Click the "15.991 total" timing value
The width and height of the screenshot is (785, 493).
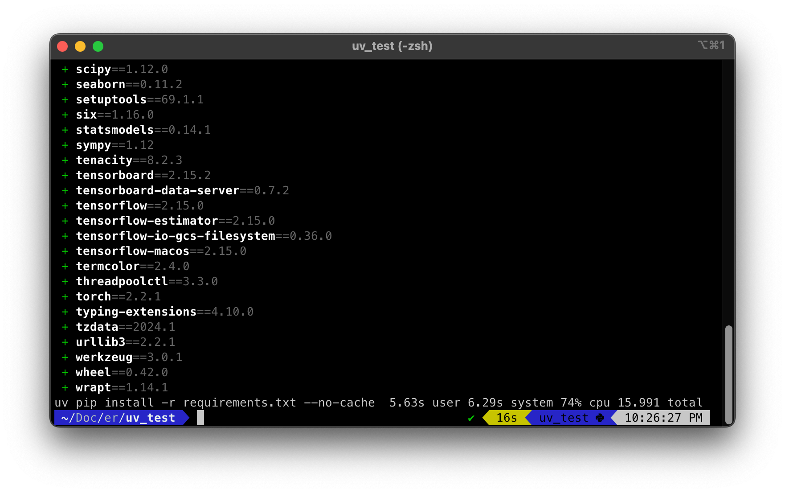(x=660, y=403)
